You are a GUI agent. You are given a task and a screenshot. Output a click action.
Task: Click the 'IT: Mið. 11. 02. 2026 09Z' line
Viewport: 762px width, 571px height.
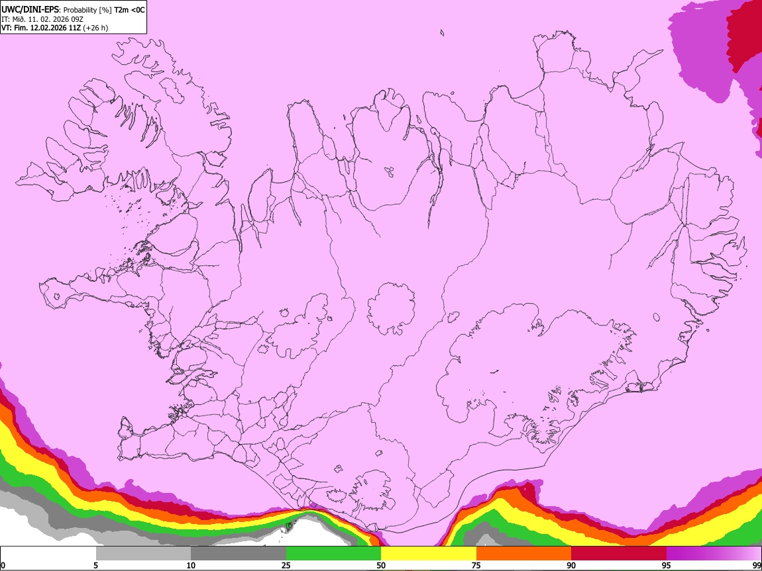pos(42,19)
